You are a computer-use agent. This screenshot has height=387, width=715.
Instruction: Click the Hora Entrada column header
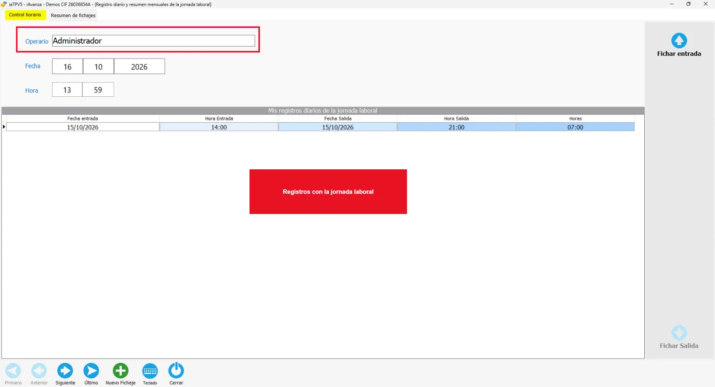[219, 119]
